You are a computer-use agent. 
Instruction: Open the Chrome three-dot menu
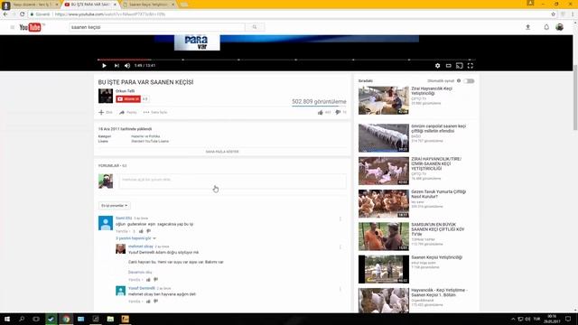[573, 14]
